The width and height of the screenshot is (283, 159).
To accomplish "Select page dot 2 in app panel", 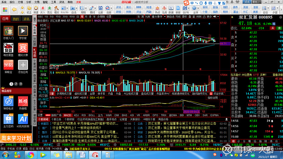I will [x=16, y=84].
